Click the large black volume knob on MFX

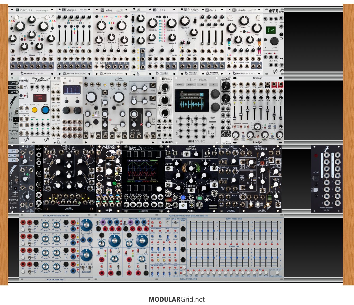pyautogui.click(x=274, y=41)
